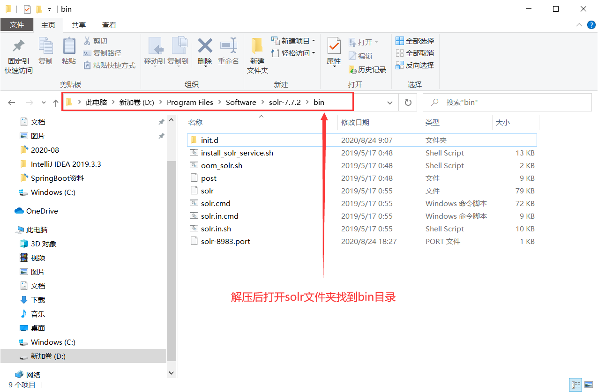Open the Copy to (复制到) menu

(x=178, y=52)
